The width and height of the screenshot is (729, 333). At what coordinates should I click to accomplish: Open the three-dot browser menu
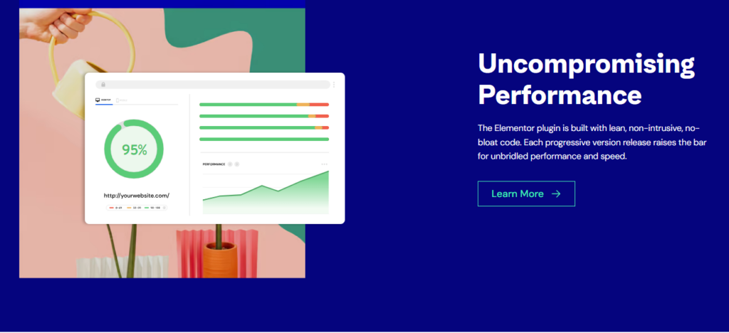[x=334, y=84]
